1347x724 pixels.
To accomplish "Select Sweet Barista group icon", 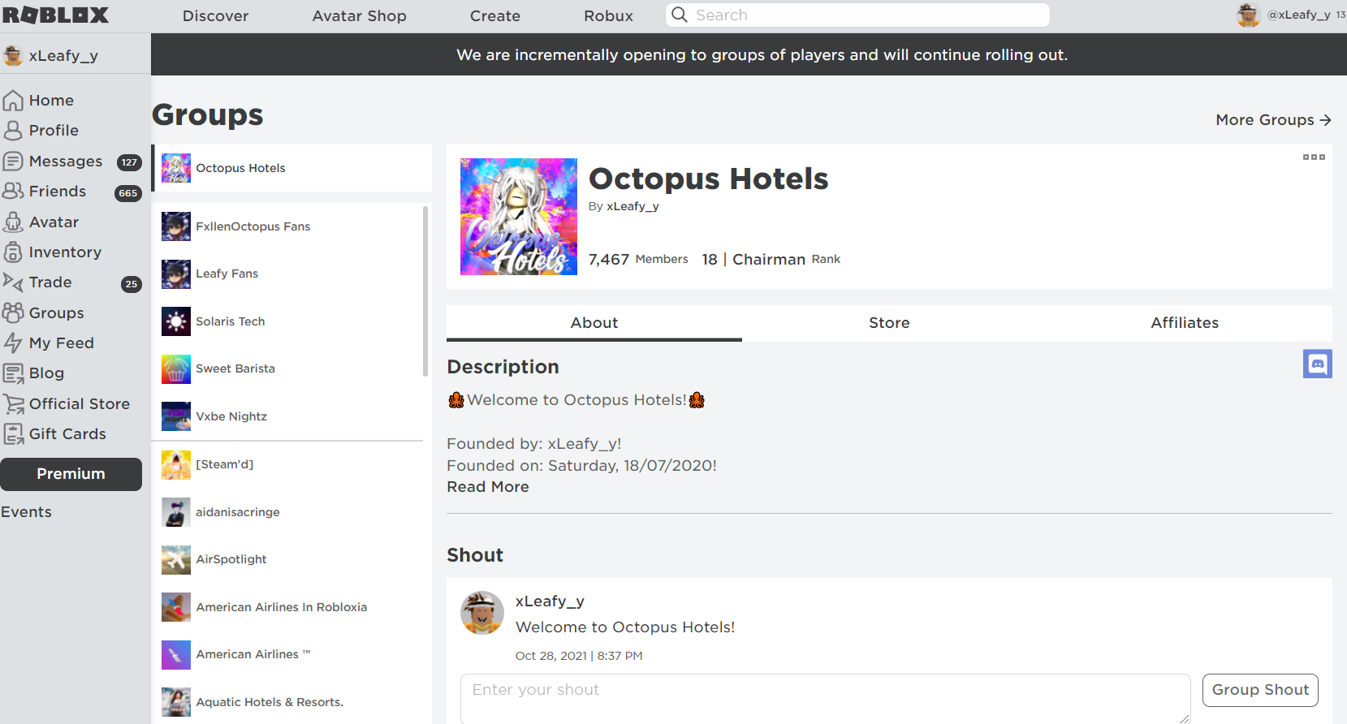I will 176,369.
